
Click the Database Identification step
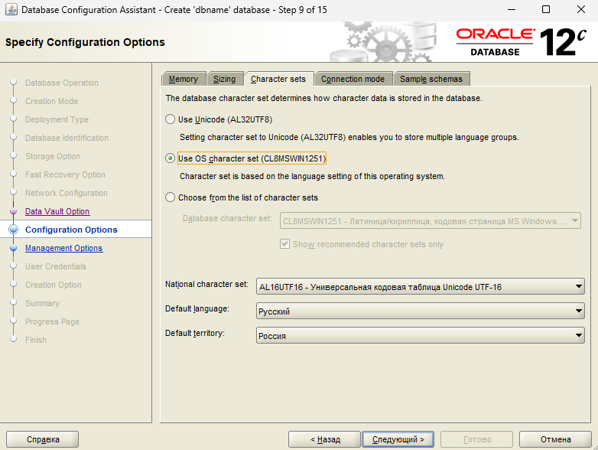click(x=67, y=138)
